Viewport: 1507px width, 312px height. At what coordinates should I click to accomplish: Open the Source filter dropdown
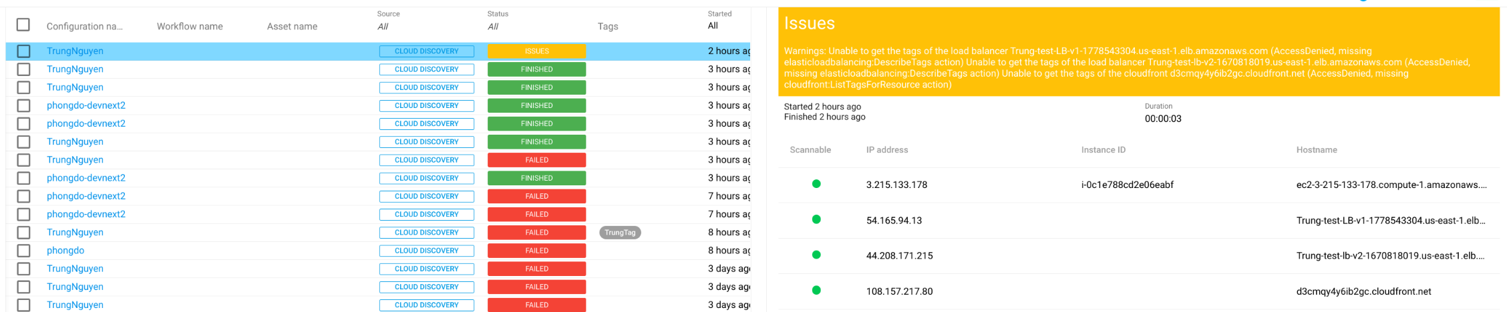coord(383,27)
